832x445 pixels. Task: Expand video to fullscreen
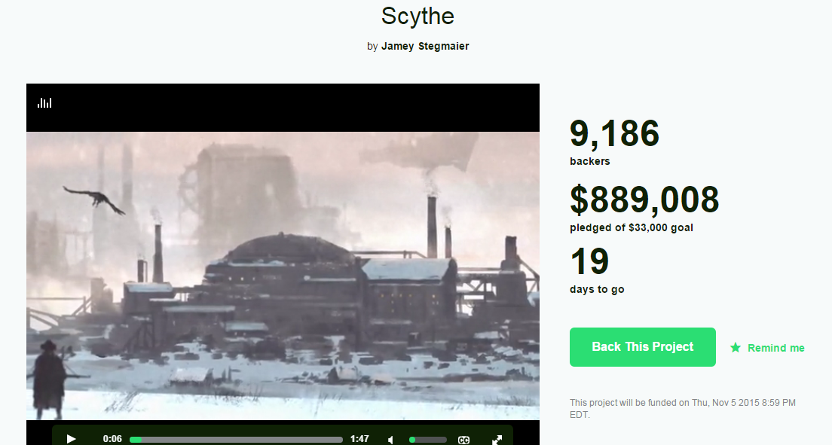[497, 440]
